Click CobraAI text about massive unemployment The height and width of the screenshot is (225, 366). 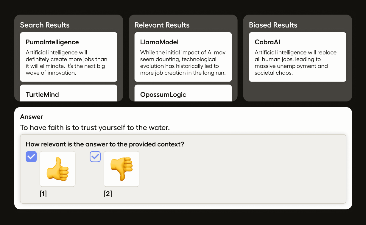click(291, 66)
